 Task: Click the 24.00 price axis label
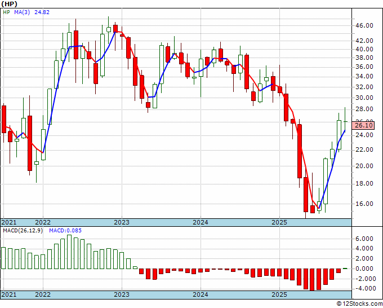(364, 135)
